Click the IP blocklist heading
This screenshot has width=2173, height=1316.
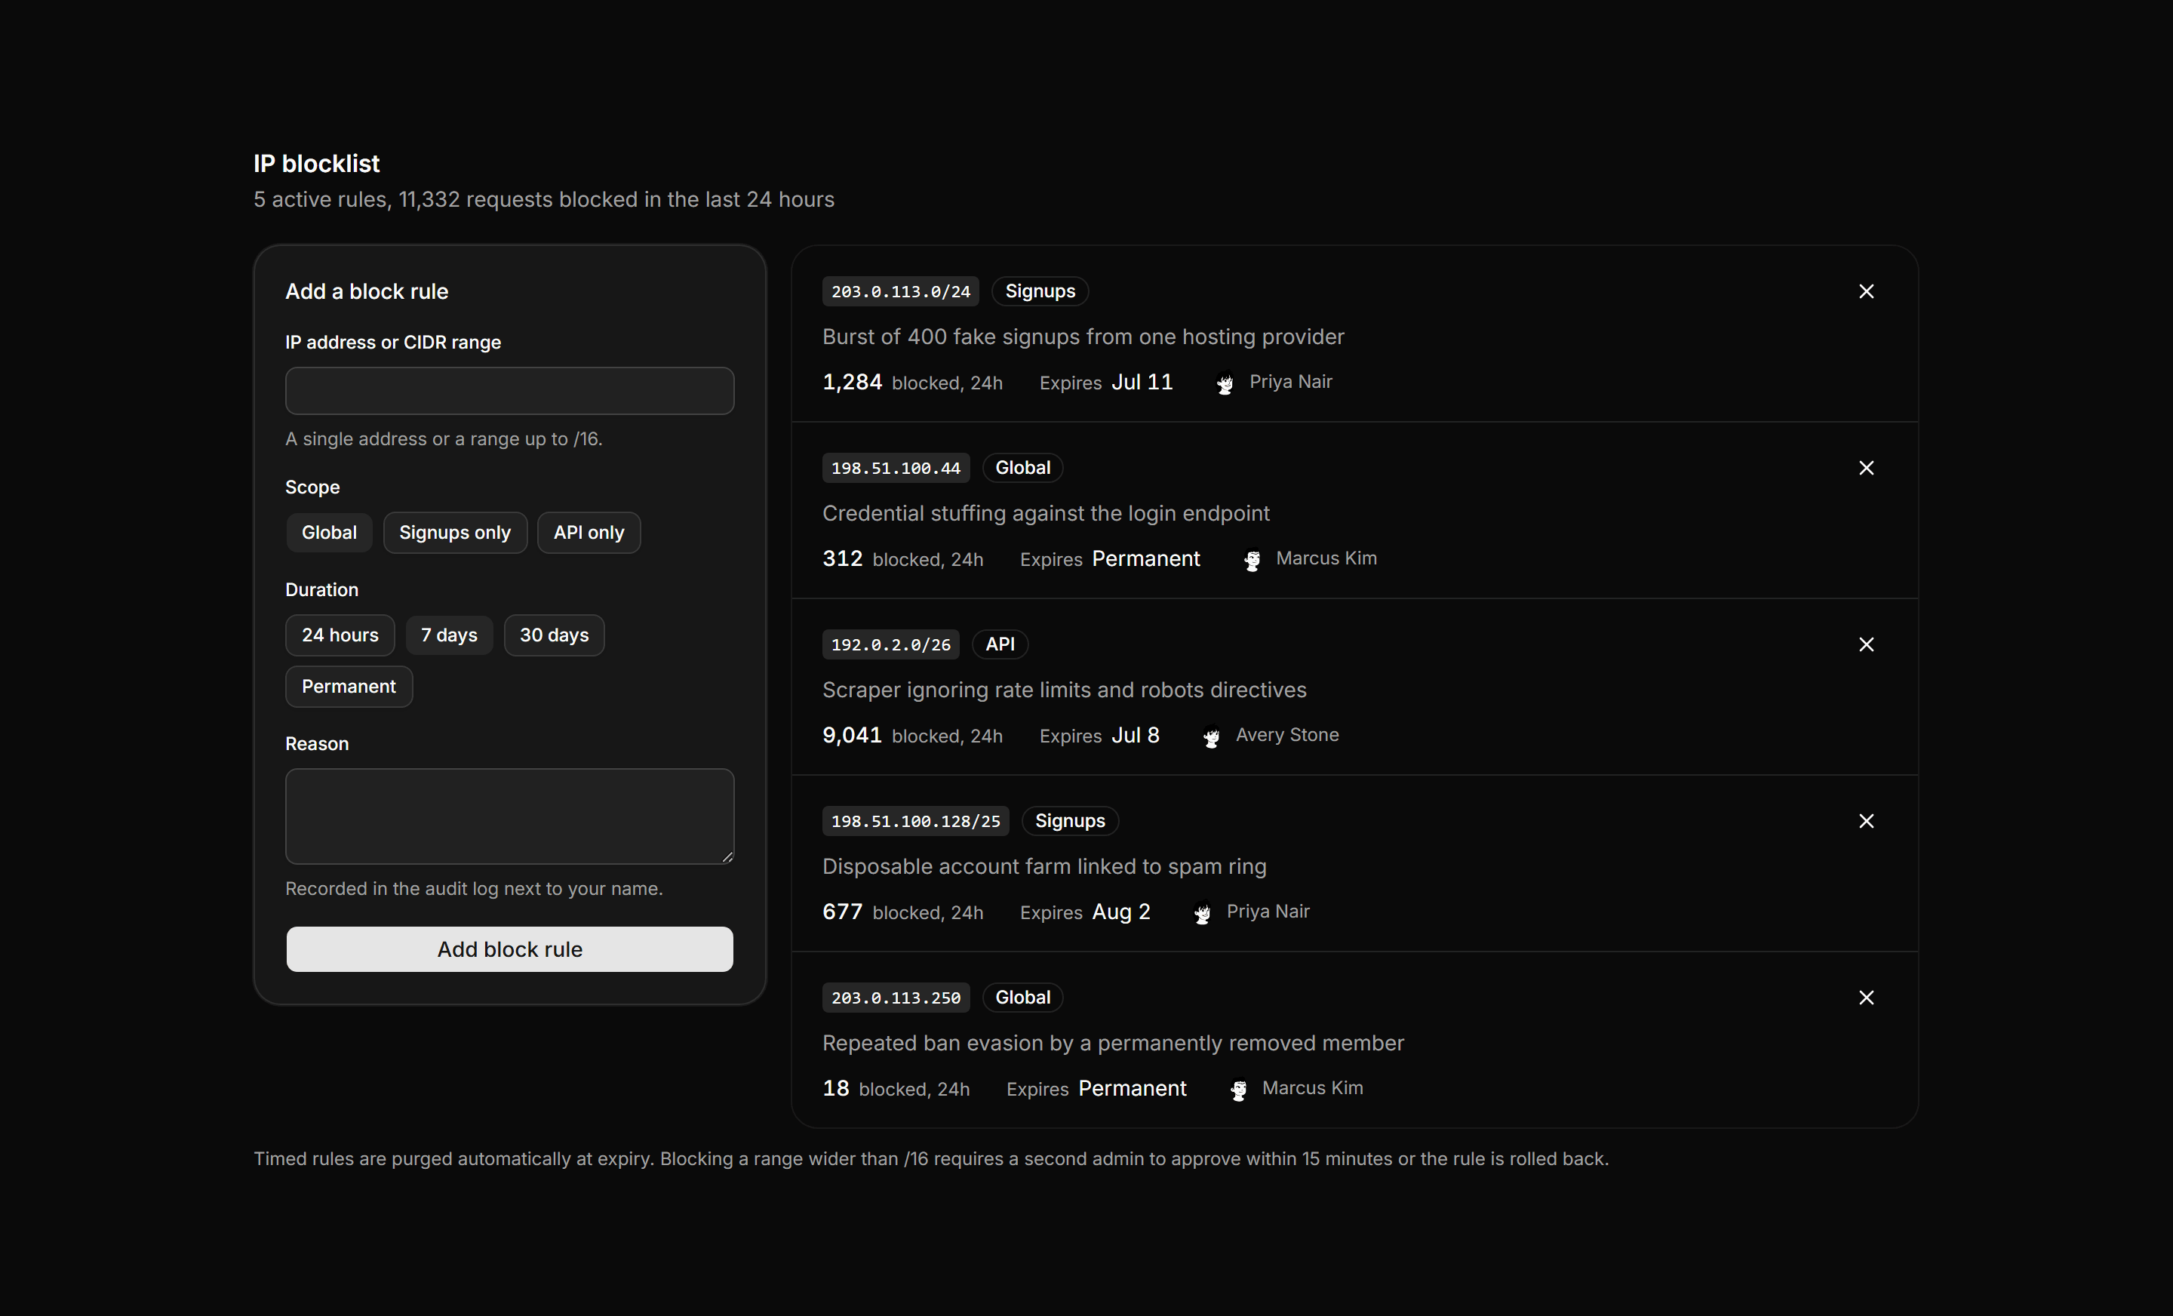[317, 163]
